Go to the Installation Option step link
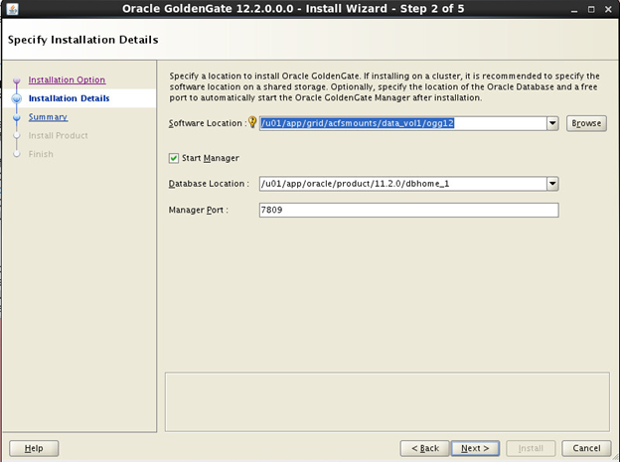 [67, 79]
